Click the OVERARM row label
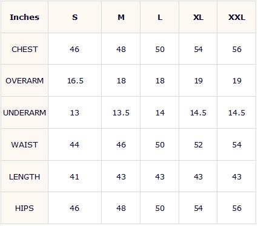The width and height of the screenshot is (258, 226). point(24,81)
